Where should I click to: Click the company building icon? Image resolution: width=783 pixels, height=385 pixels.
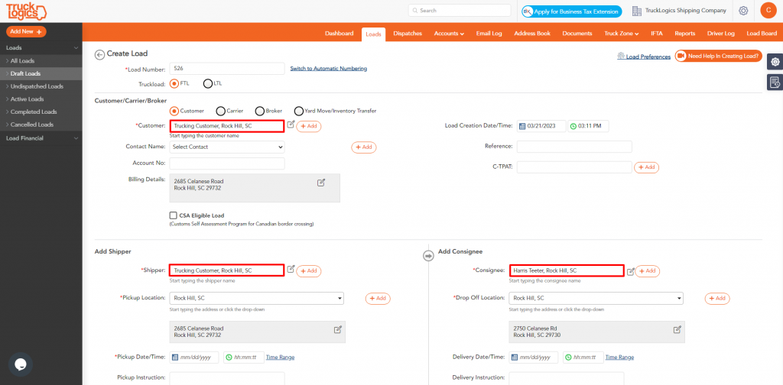(637, 11)
